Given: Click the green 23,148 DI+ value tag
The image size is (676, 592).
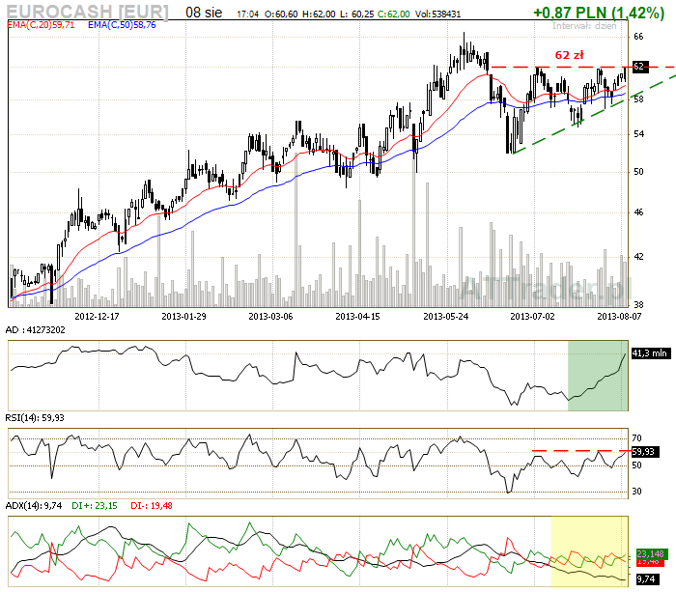Looking at the screenshot, I should [652, 553].
